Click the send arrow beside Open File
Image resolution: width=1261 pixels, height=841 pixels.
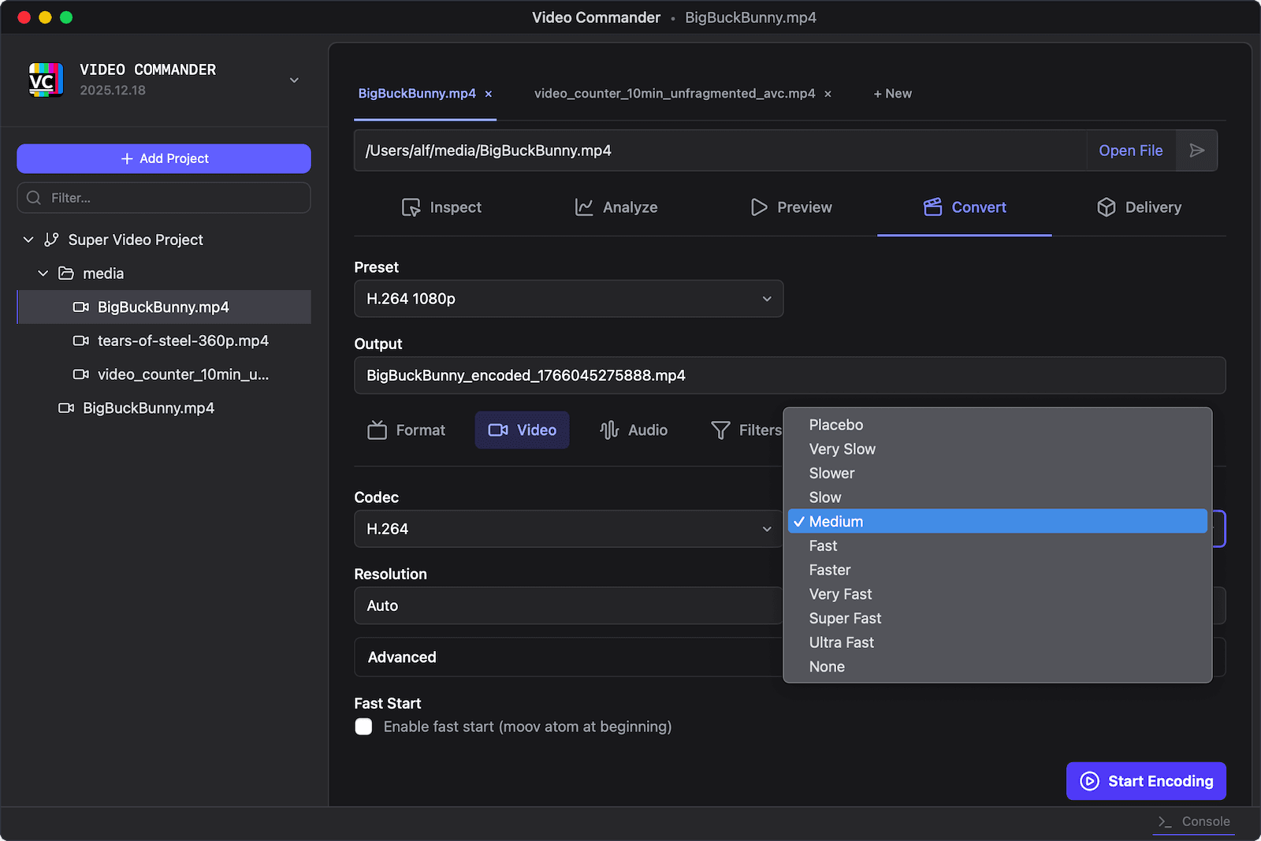(x=1197, y=151)
